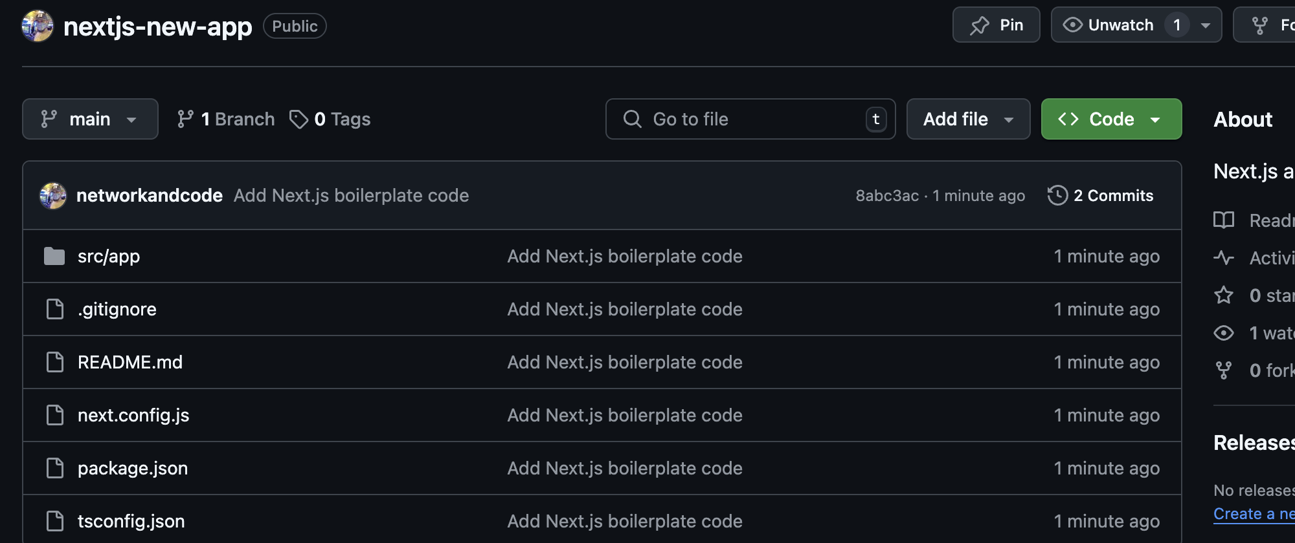Click the branch icon next to 1 Branch

pyautogui.click(x=185, y=119)
